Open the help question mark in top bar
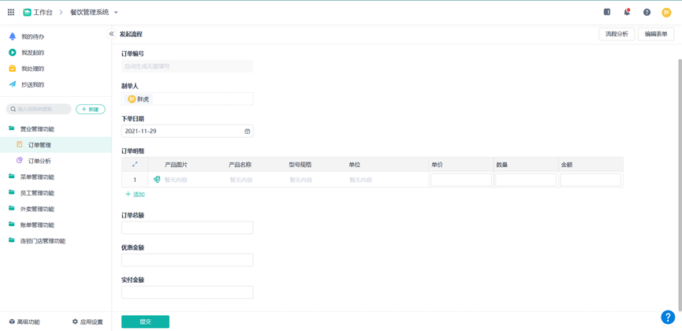Image resolution: width=682 pixels, height=331 pixels. point(647,13)
